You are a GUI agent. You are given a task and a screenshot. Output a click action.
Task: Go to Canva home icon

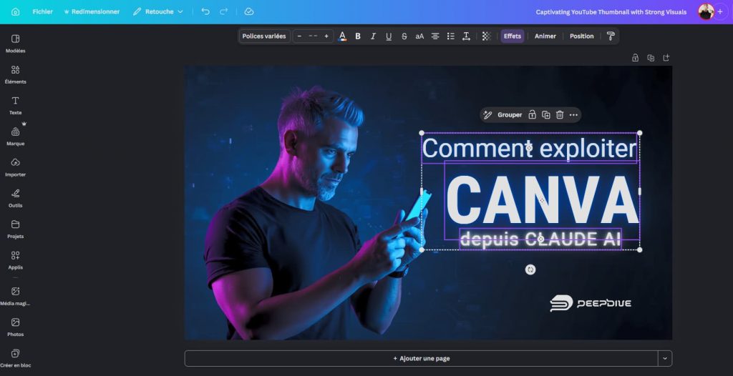tap(15, 12)
